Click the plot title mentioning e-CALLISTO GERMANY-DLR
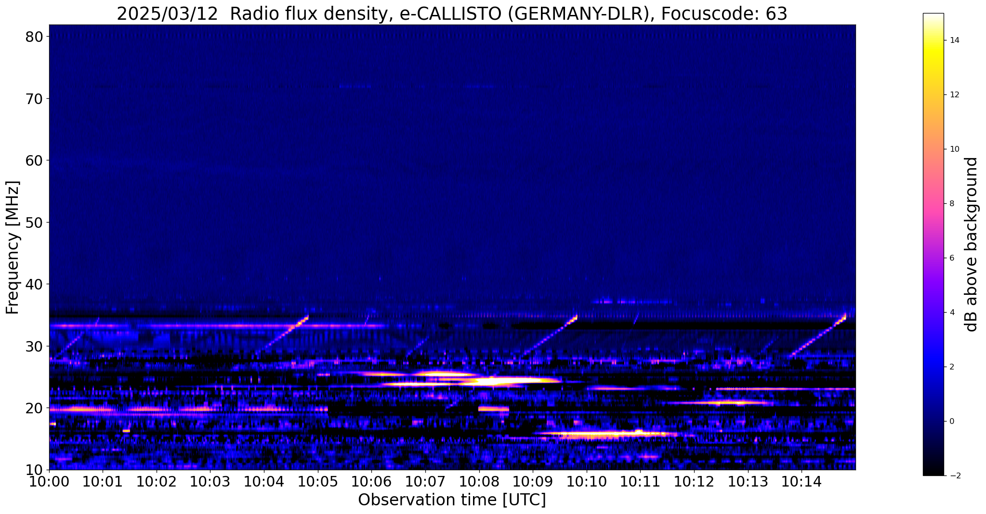 click(x=452, y=13)
